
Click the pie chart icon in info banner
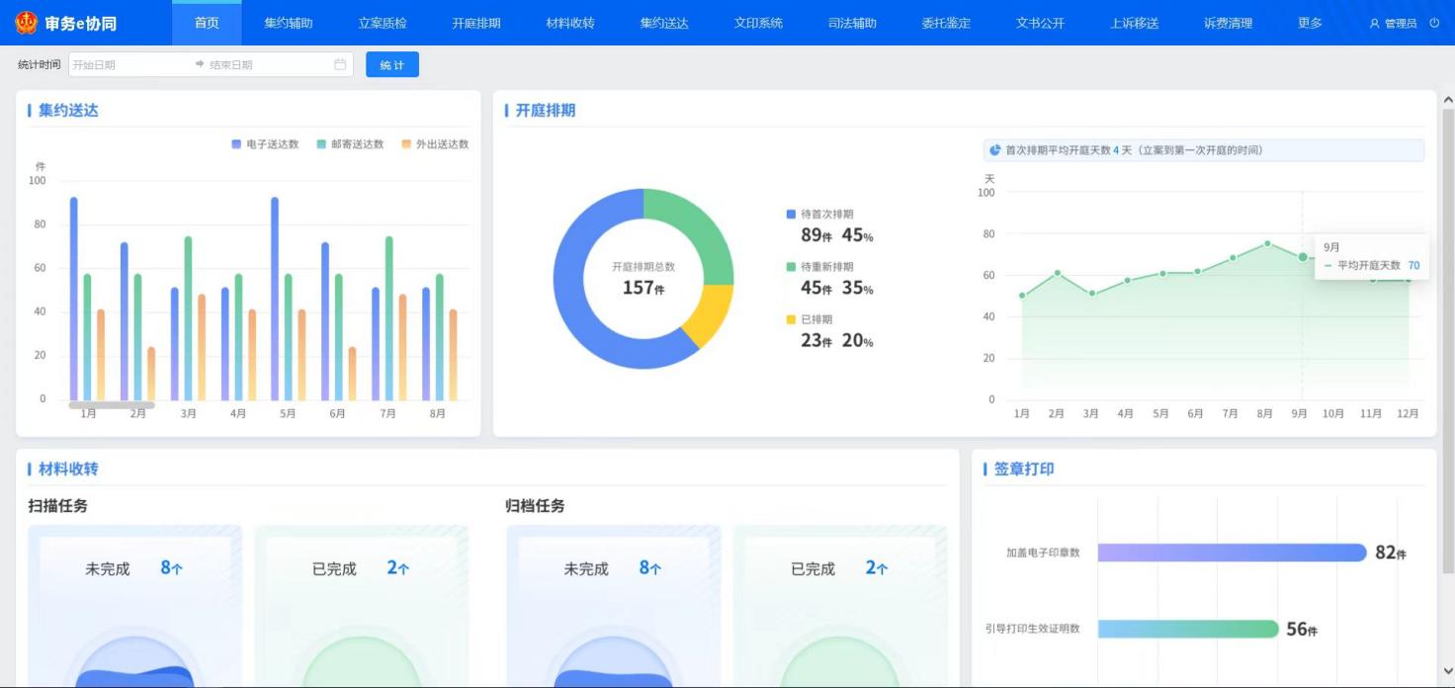coord(995,150)
